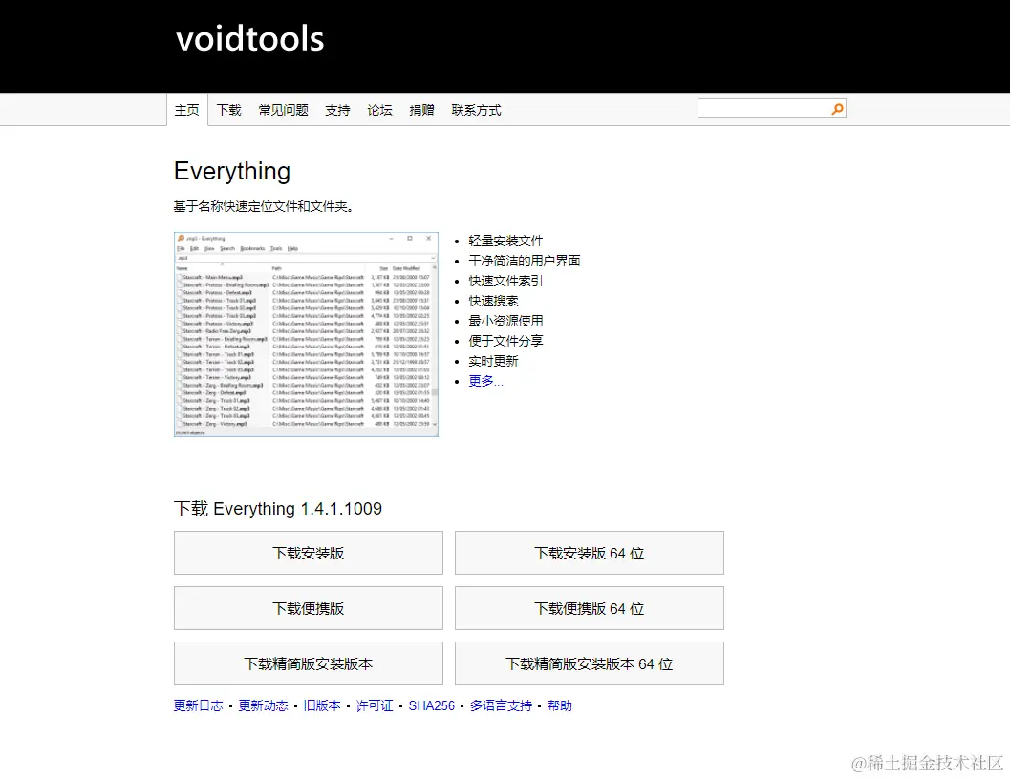Viewport: 1010px width, 779px height.
Task: Click 下载精简版安装版本 button
Action: pos(309,663)
